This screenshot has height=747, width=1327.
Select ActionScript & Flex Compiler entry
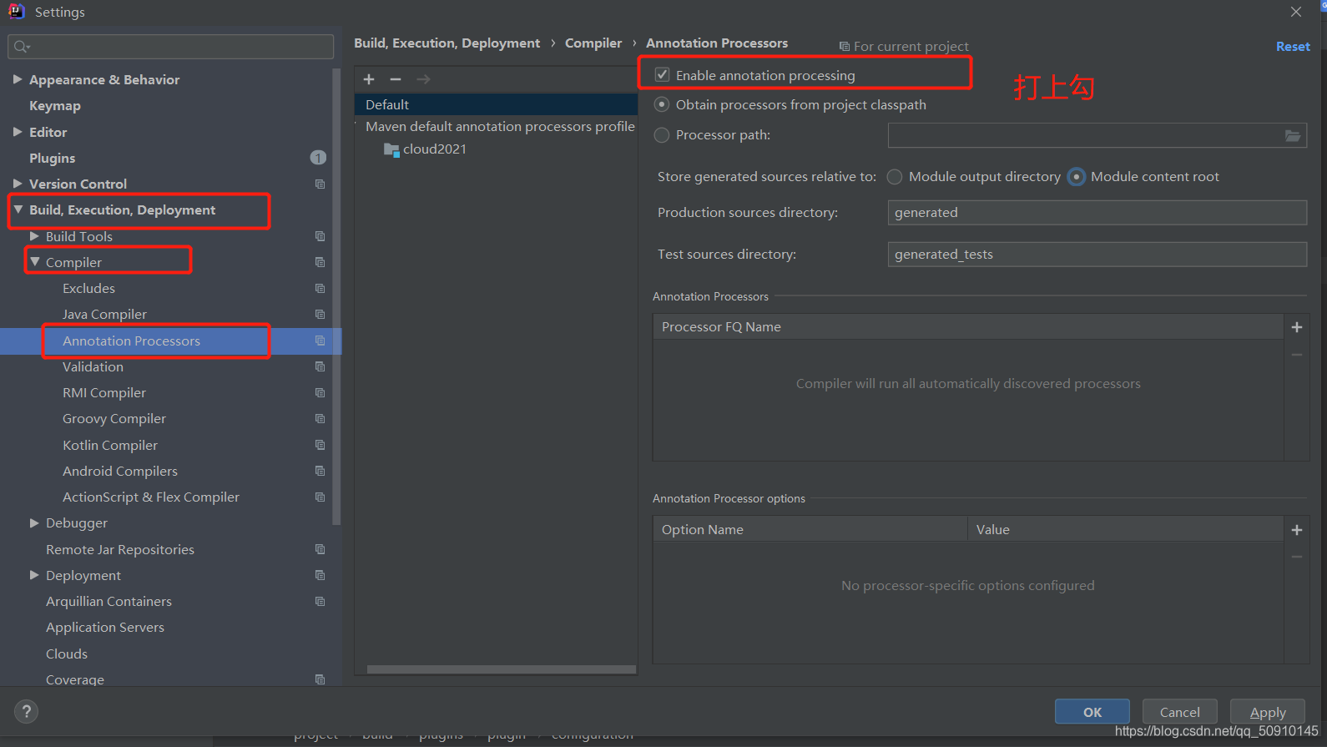151,497
